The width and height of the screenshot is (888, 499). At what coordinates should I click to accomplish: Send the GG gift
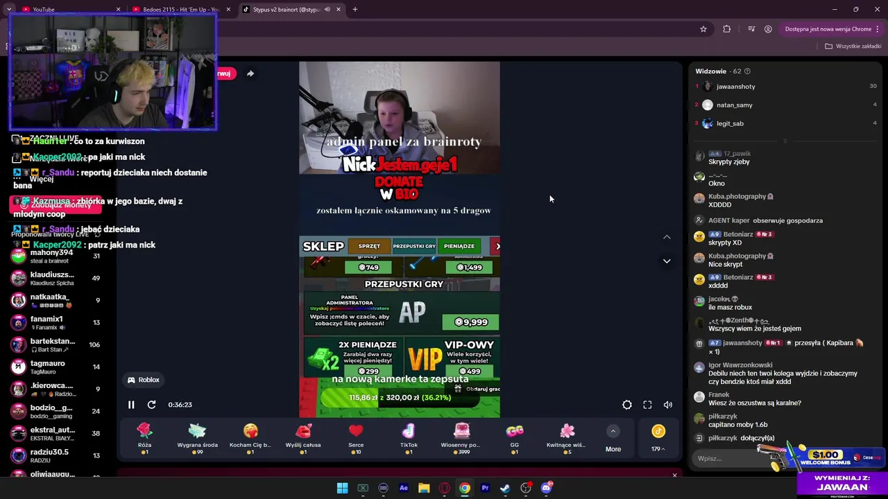tap(514, 439)
